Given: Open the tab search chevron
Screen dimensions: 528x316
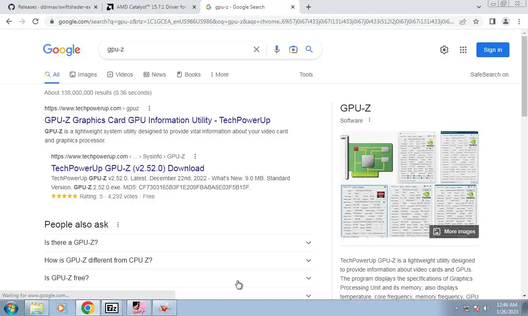Looking at the screenshot, I should click(x=479, y=7).
